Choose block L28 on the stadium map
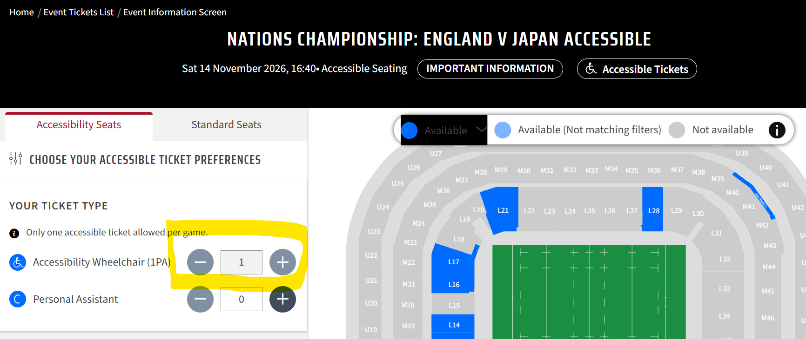806x339 pixels. (653, 210)
